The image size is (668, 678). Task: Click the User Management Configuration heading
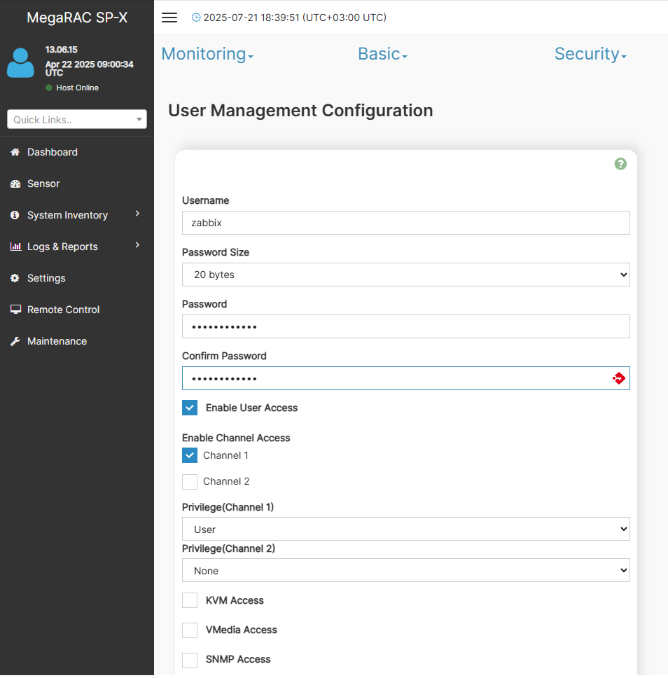coord(300,111)
